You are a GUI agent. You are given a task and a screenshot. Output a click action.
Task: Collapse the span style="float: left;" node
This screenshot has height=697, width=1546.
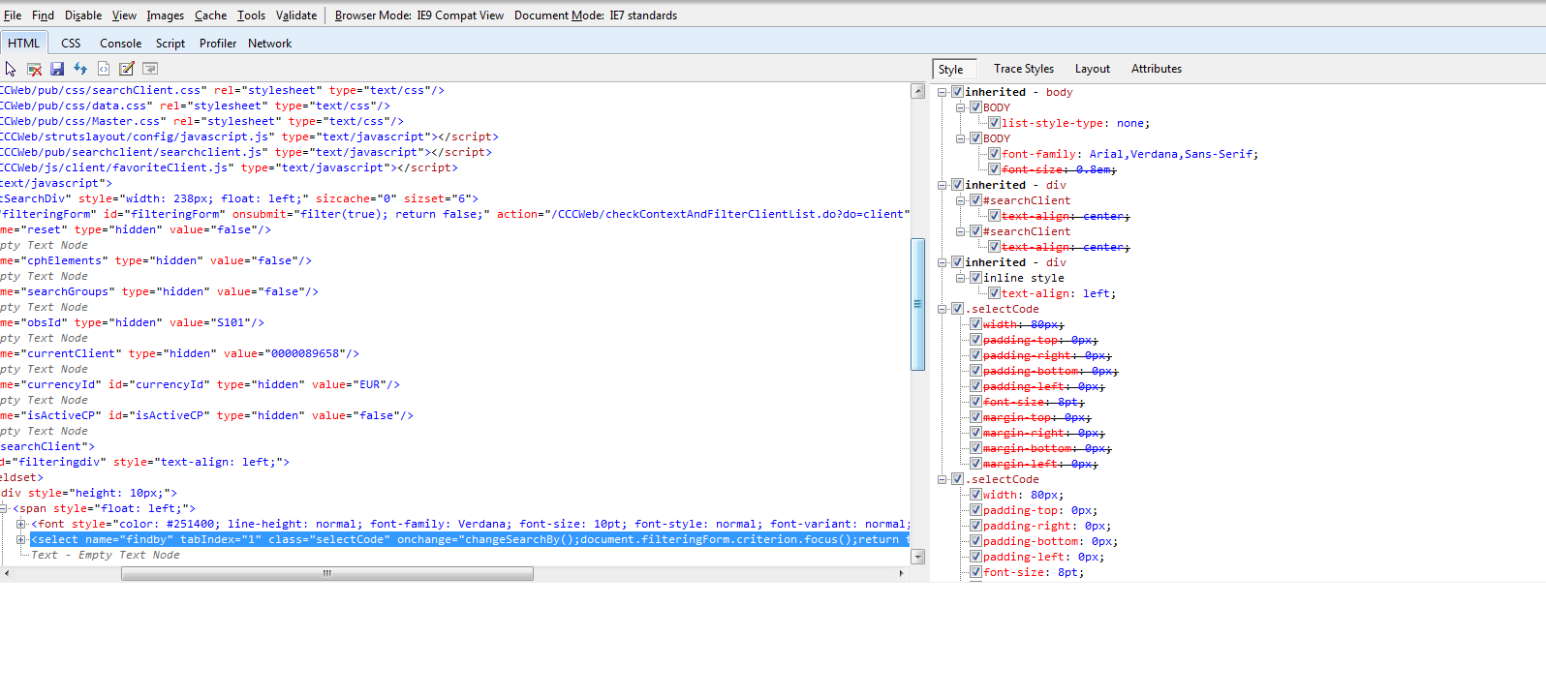point(4,508)
